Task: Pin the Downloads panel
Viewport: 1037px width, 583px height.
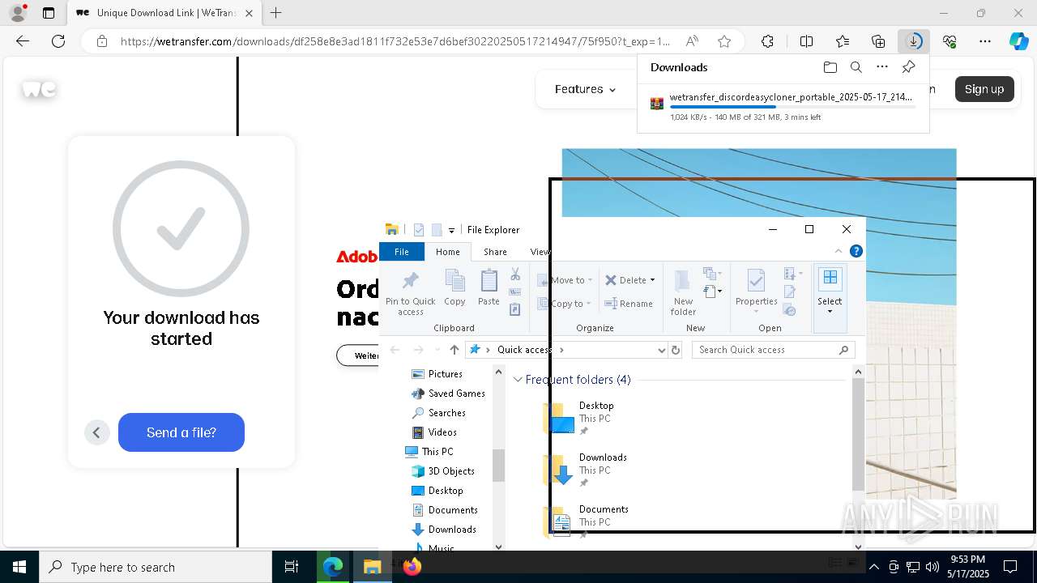Action: (909, 67)
